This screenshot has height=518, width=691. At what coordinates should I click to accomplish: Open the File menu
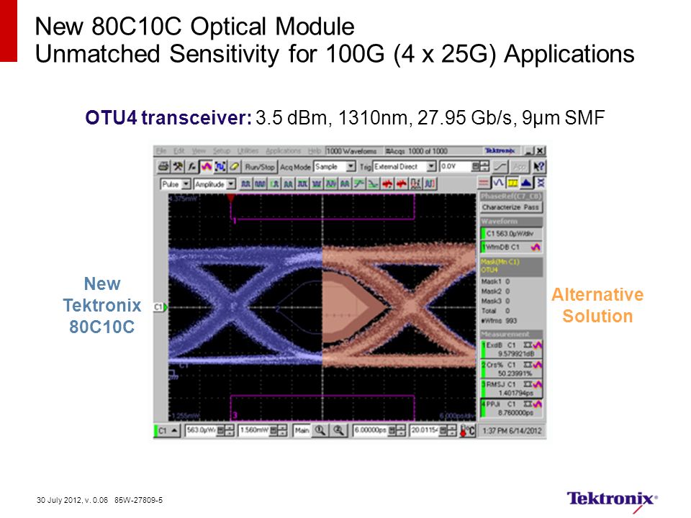(x=161, y=150)
